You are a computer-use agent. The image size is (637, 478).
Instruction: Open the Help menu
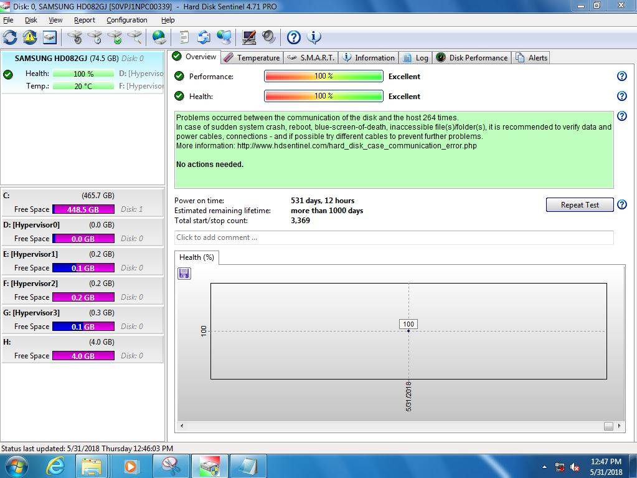pyautogui.click(x=168, y=20)
